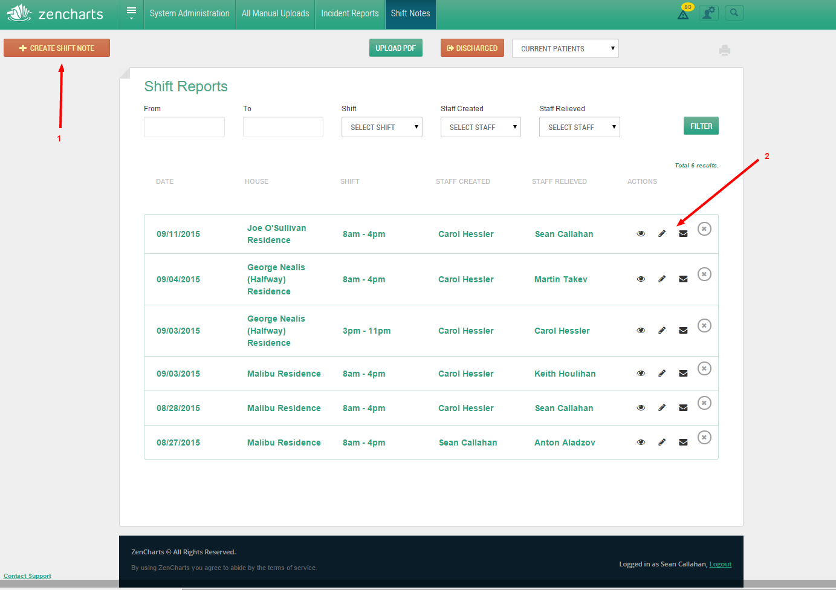Image resolution: width=836 pixels, height=590 pixels.
Task: Click Martin Takev staff relieved name
Action: (x=561, y=279)
